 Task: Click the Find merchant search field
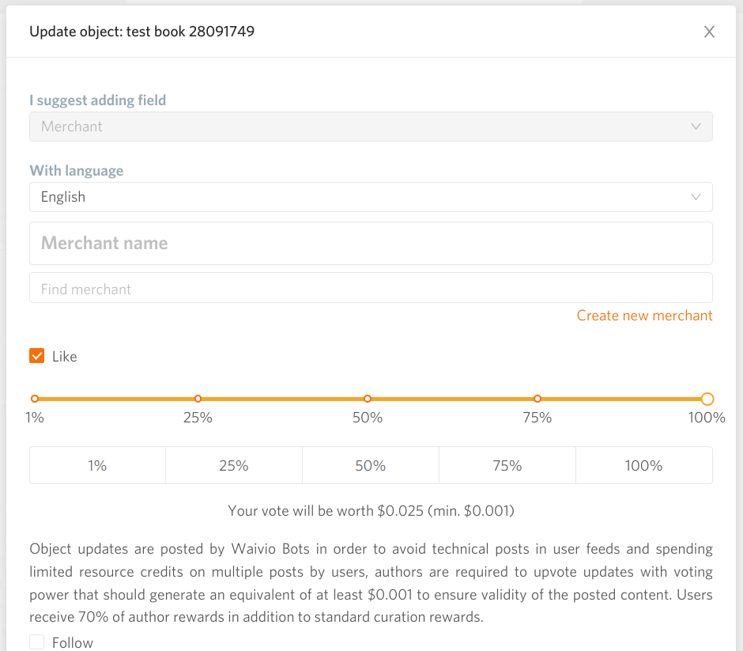coord(371,288)
